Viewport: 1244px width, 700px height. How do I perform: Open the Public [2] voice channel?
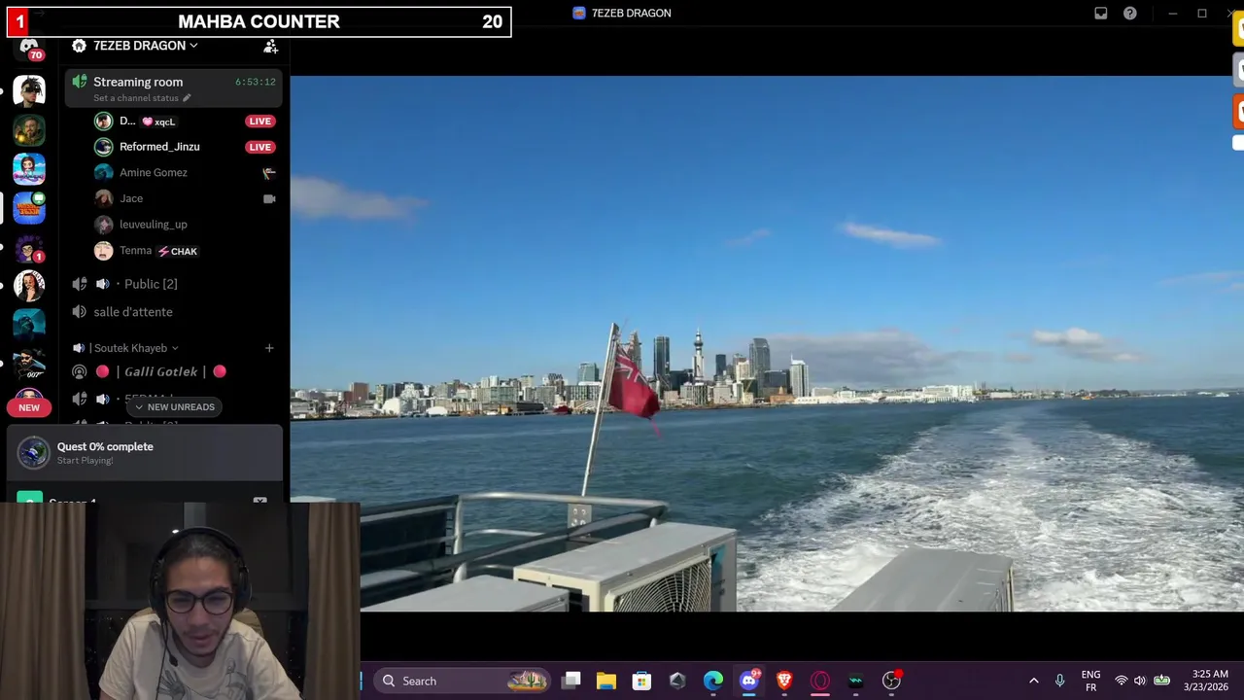[151, 284]
